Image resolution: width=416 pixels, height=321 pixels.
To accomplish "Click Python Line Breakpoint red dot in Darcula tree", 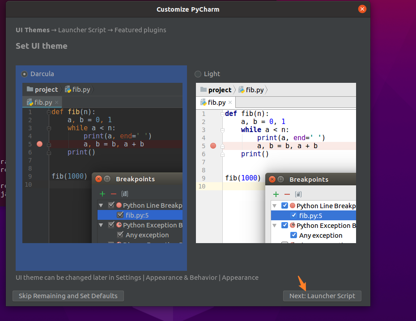I will coord(119,205).
